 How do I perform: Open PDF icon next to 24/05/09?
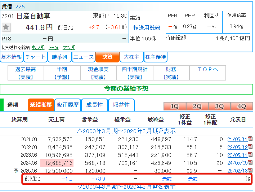pyautogui.click(x=250, y=163)
